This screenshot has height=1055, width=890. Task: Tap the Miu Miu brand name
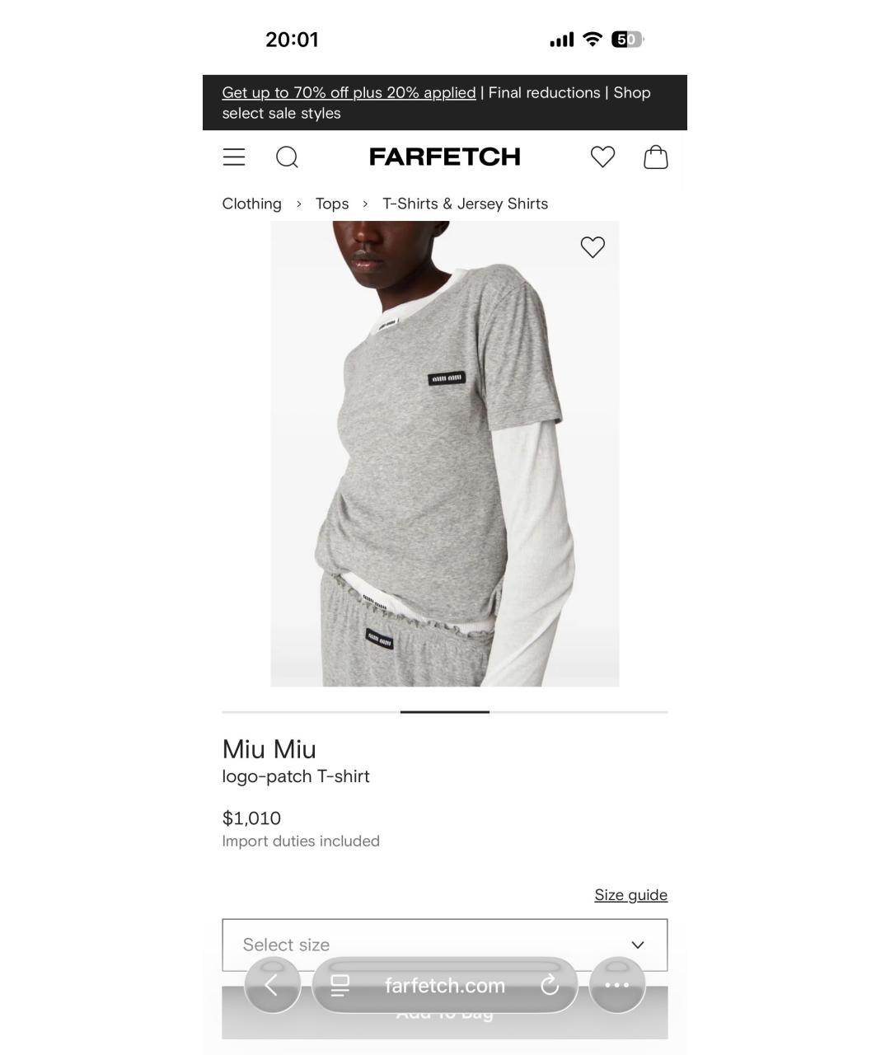coord(269,748)
